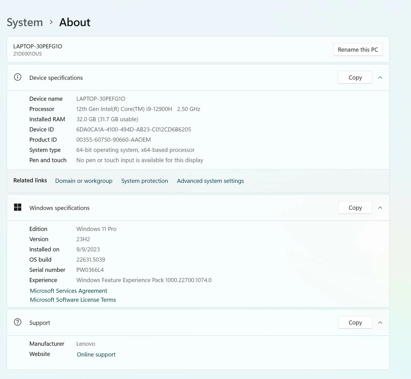Click the Processor label
411x379 pixels.
pyautogui.click(x=42, y=109)
